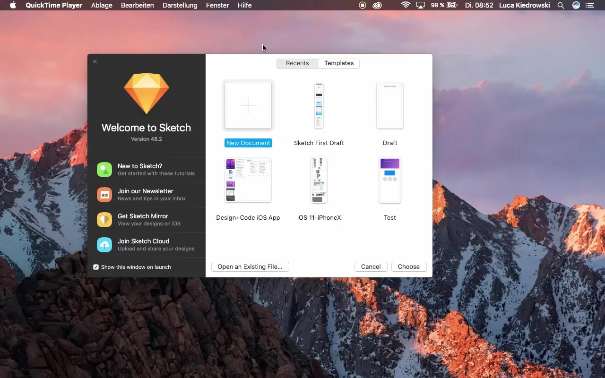
Task: Click the iOS 11-iPhoneX label
Action: 319,218
